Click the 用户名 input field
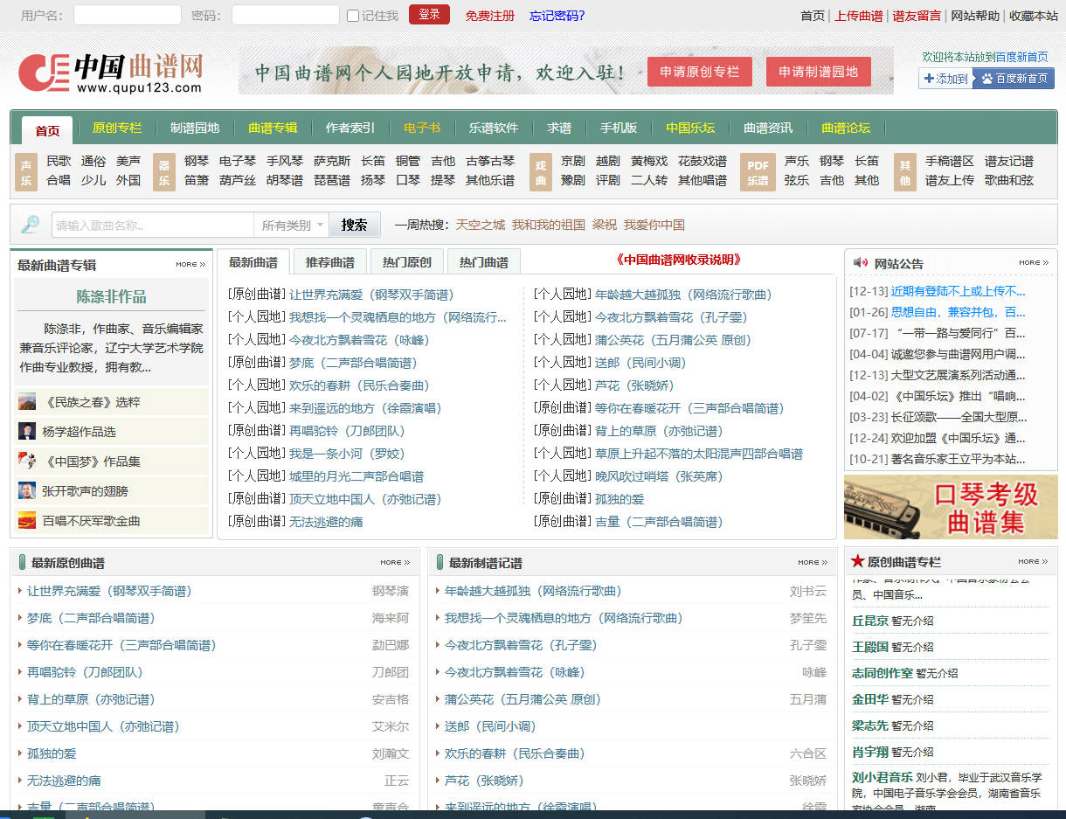The image size is (1066, 819). (x=127, y=16)
